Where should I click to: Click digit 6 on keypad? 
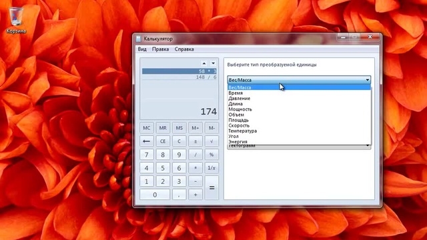179,168
